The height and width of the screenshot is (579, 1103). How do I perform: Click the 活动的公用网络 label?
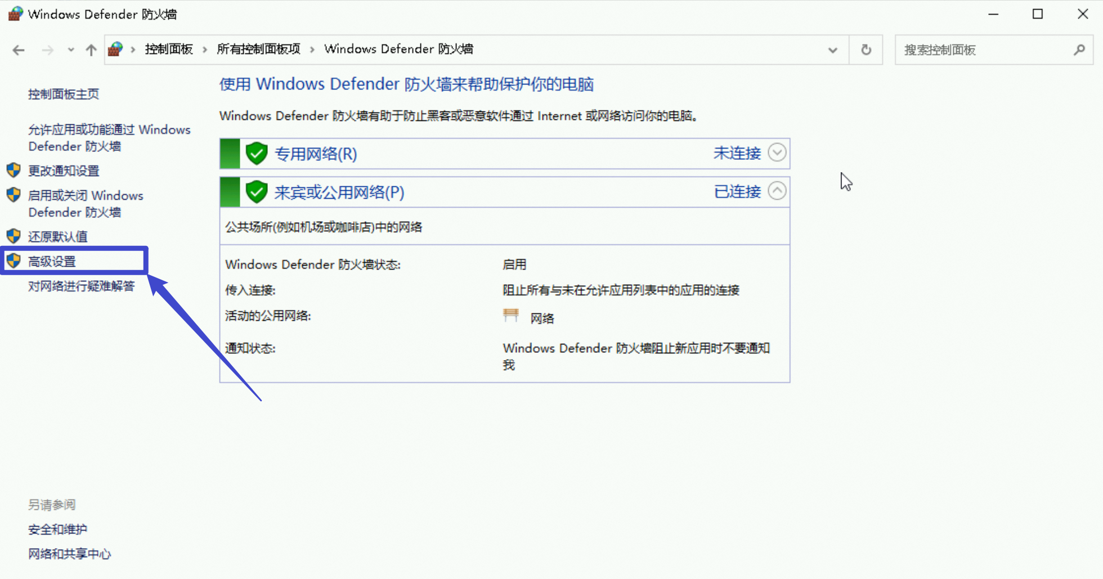point(268,316)
